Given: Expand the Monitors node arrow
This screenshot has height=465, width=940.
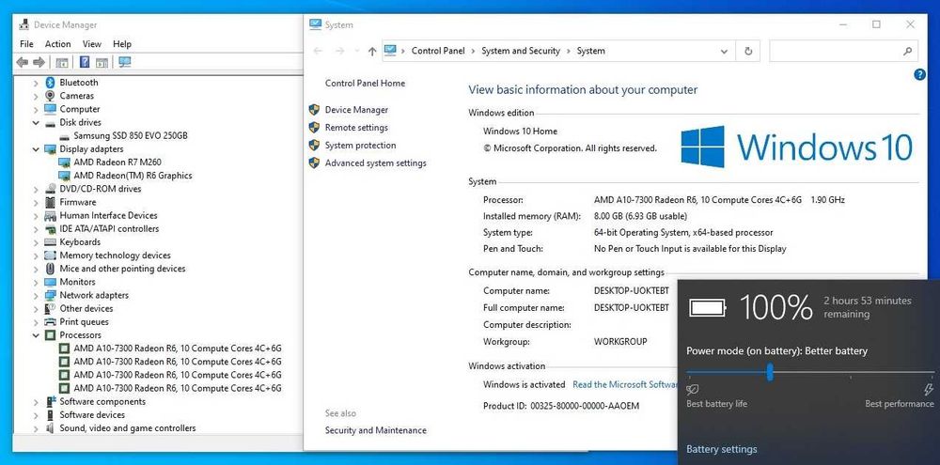Looking at the screenshot, I should point(36,282).
